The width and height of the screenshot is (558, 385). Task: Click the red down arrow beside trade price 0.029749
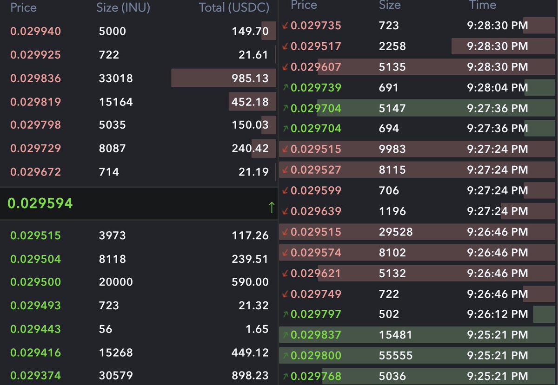click(285, 294)
